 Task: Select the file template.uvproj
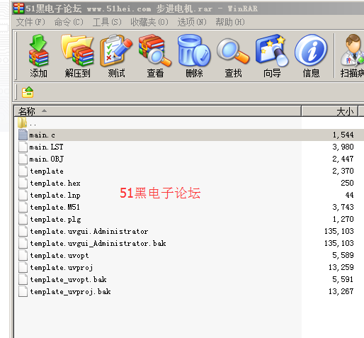(x=62, y=268)
